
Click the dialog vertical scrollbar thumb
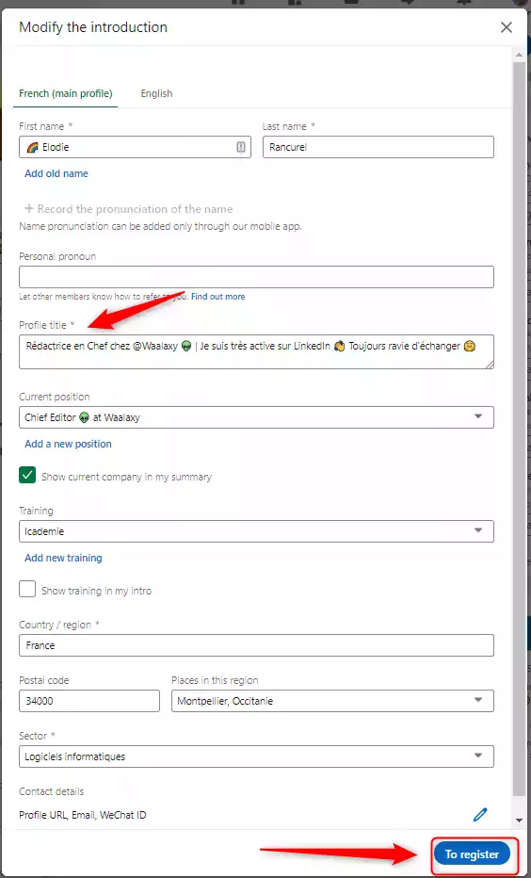coord(520,429)
